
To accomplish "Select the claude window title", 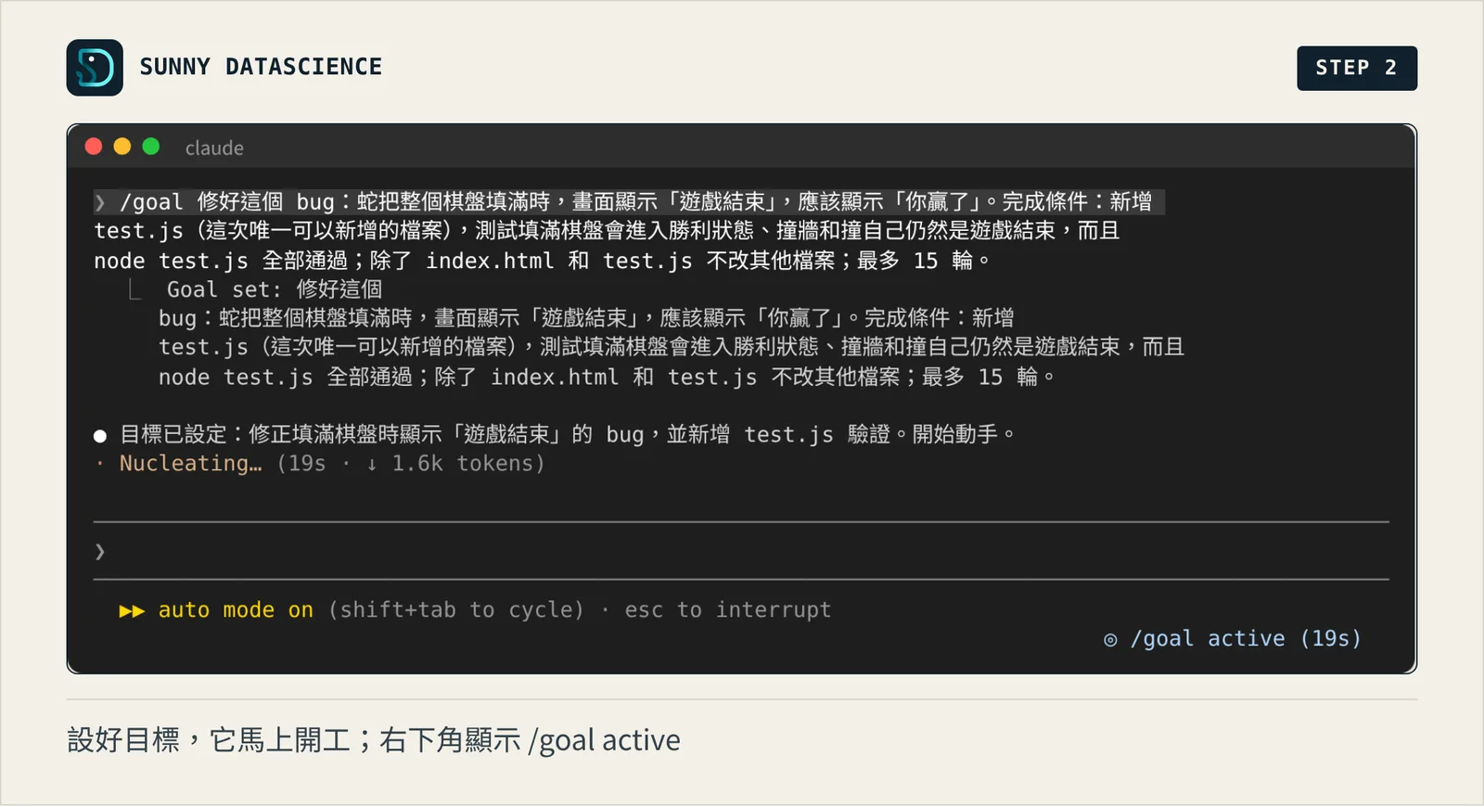I will coord(214,148).
